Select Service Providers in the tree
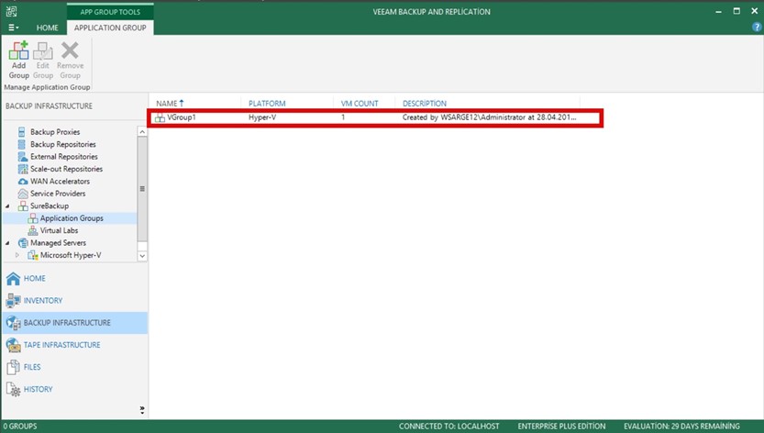The height and width of the screenshot is (433, 764). (x=58, y=194)
